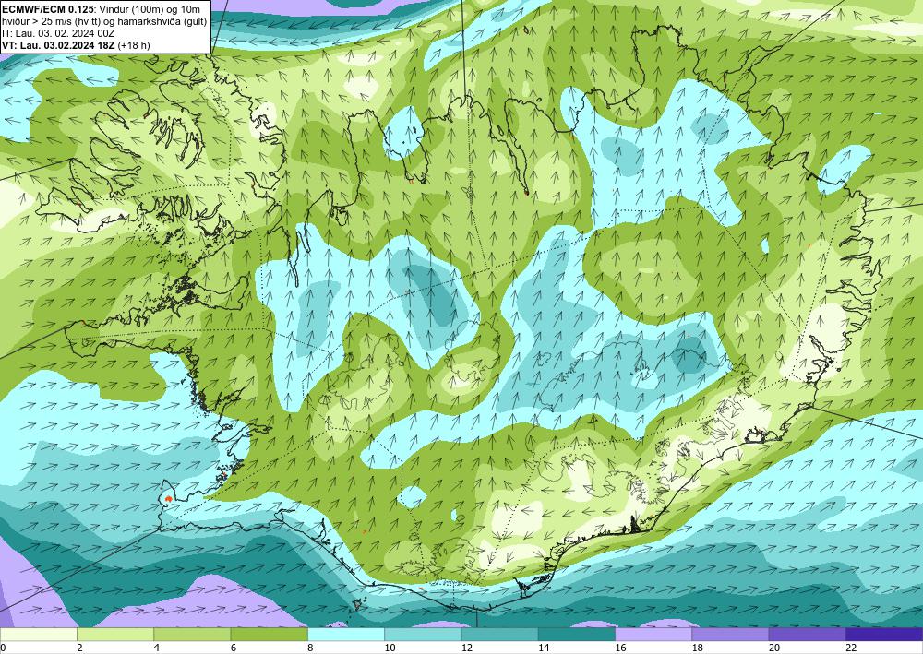The width and height of the screenshot is (923, 654).
Task: Pick the 20–22 m/s violet legend swatch
Action: [x=807, y=635]
